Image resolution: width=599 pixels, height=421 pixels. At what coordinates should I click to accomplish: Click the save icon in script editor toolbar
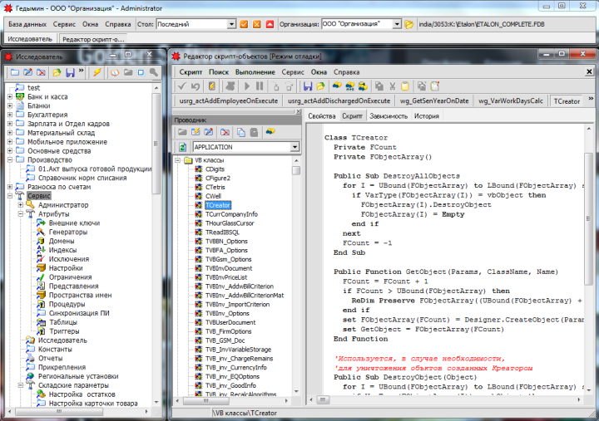[x=308, y=86]
